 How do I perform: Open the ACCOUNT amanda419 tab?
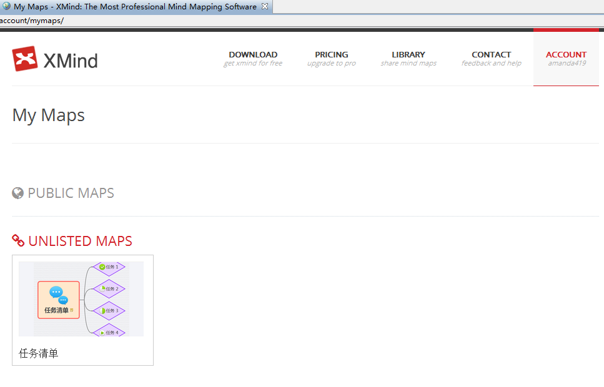pyautogui.click(x=566, y=58)
